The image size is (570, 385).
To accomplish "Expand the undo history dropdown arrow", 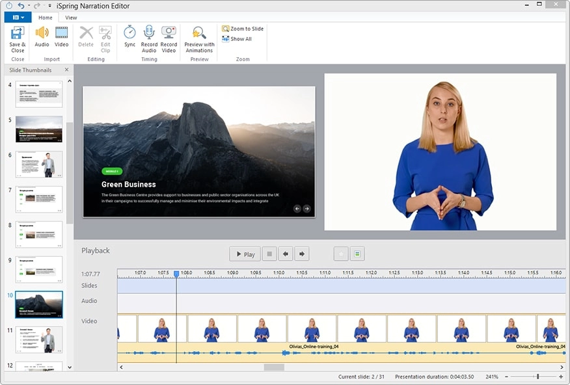I will point(29,6).
